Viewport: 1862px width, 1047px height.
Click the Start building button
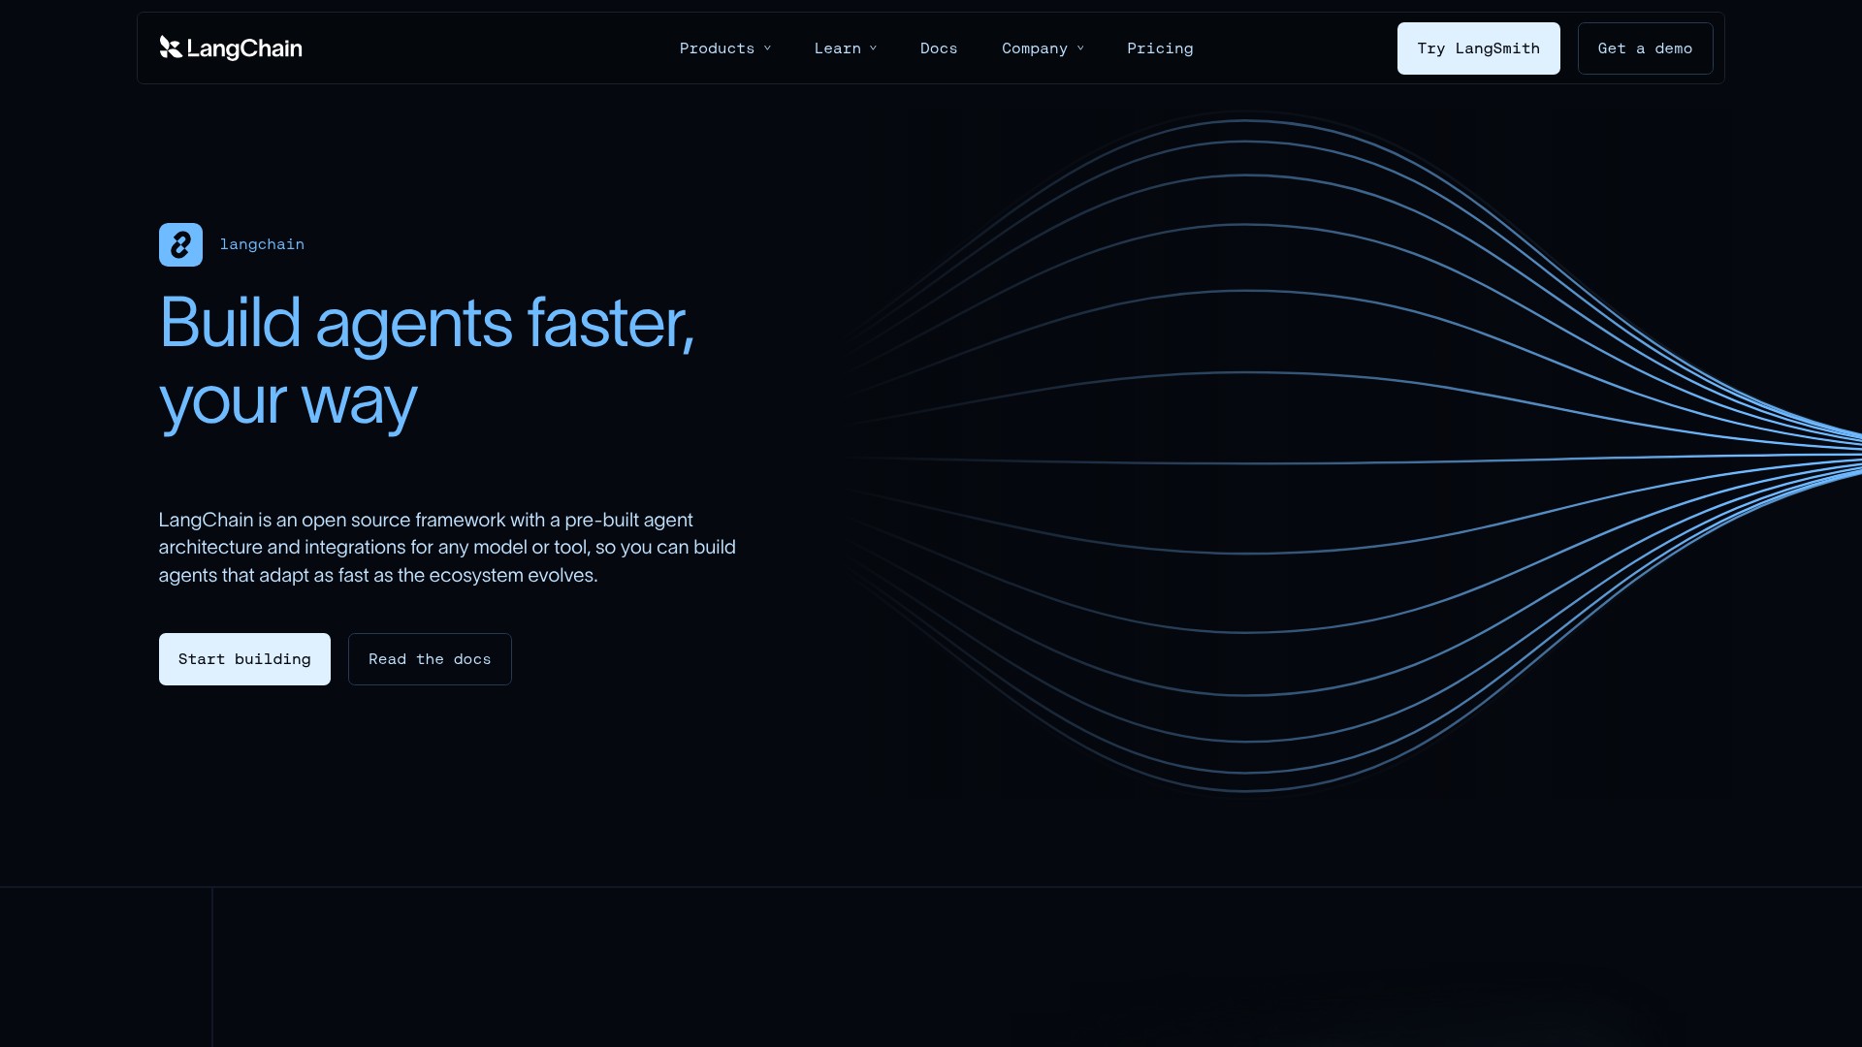coord(244,659)
